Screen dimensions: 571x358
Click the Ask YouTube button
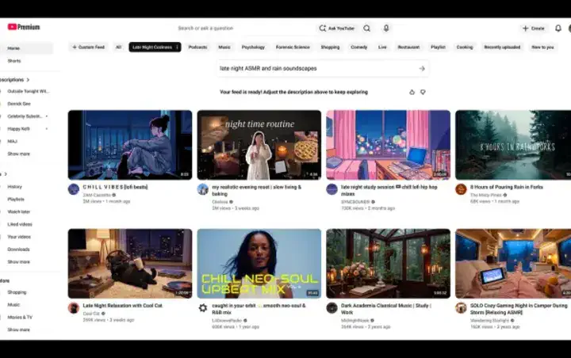click(x=337, y=29)
